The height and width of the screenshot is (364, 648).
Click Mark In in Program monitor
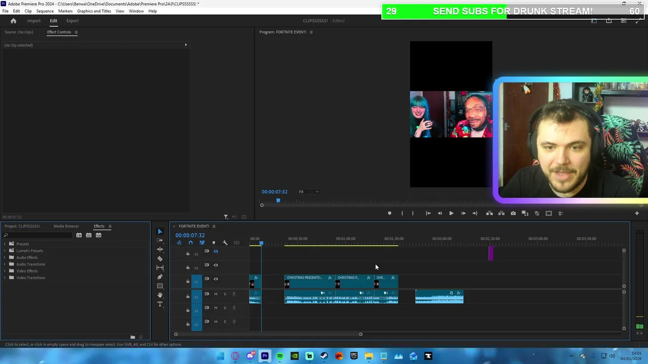point(402,213)
